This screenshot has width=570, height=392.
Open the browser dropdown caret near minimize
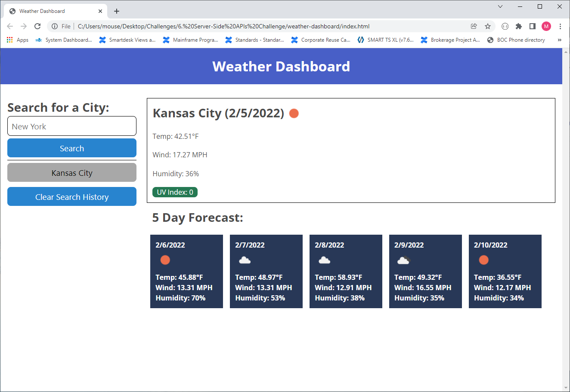[x=500, y=6]
